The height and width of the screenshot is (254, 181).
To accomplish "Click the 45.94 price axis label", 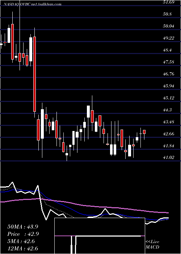I will pos(169,86).
